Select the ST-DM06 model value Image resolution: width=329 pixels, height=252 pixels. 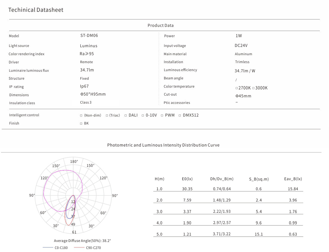[89, 35]
